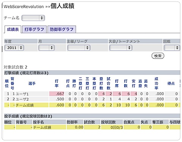Click チーム成績 in pitching table
Screen dimensions: 182x142
coord(42,127)
